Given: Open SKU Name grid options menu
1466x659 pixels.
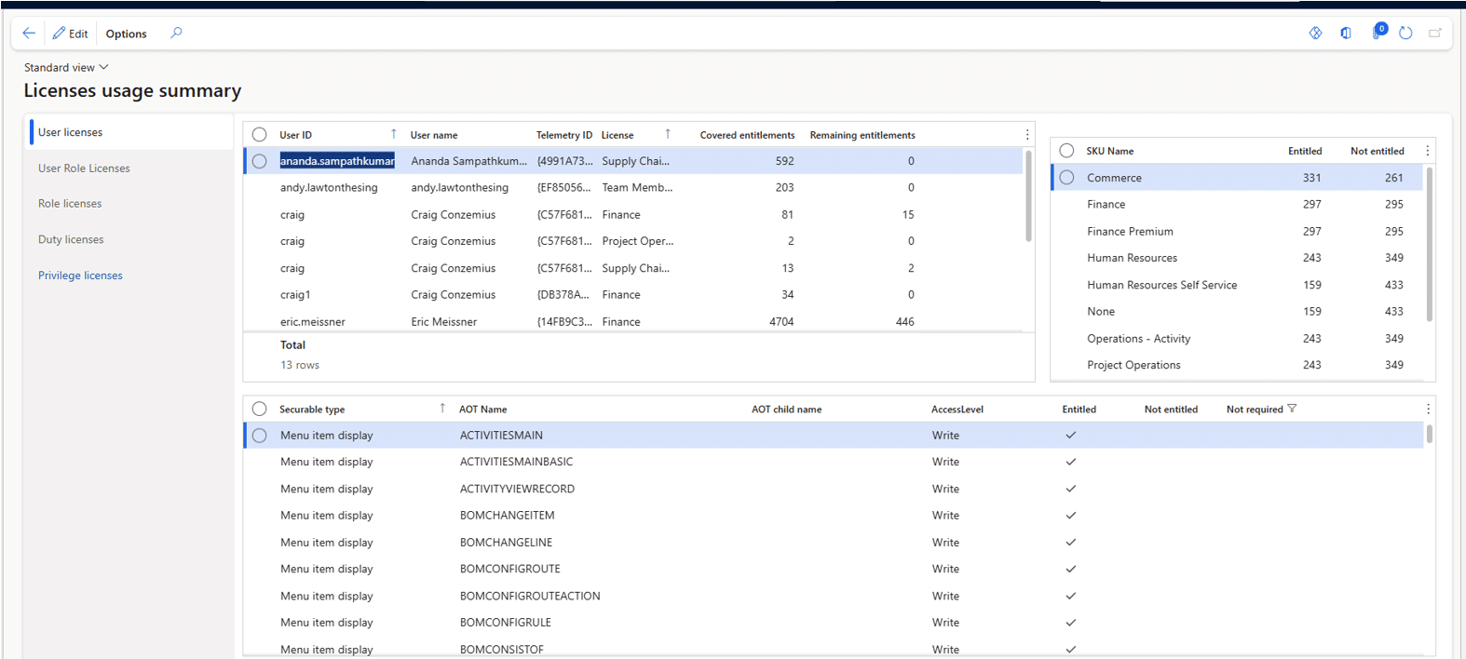Looking at the screenshot, I should [1427, 151].
